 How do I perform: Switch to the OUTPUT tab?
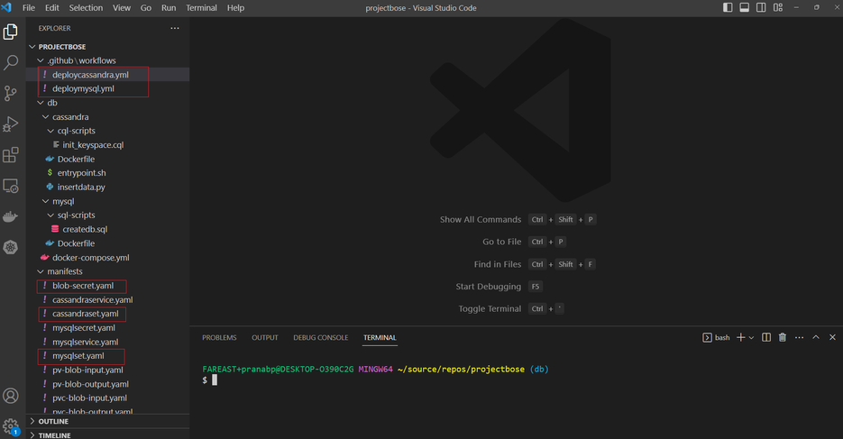tap(265, 337)
